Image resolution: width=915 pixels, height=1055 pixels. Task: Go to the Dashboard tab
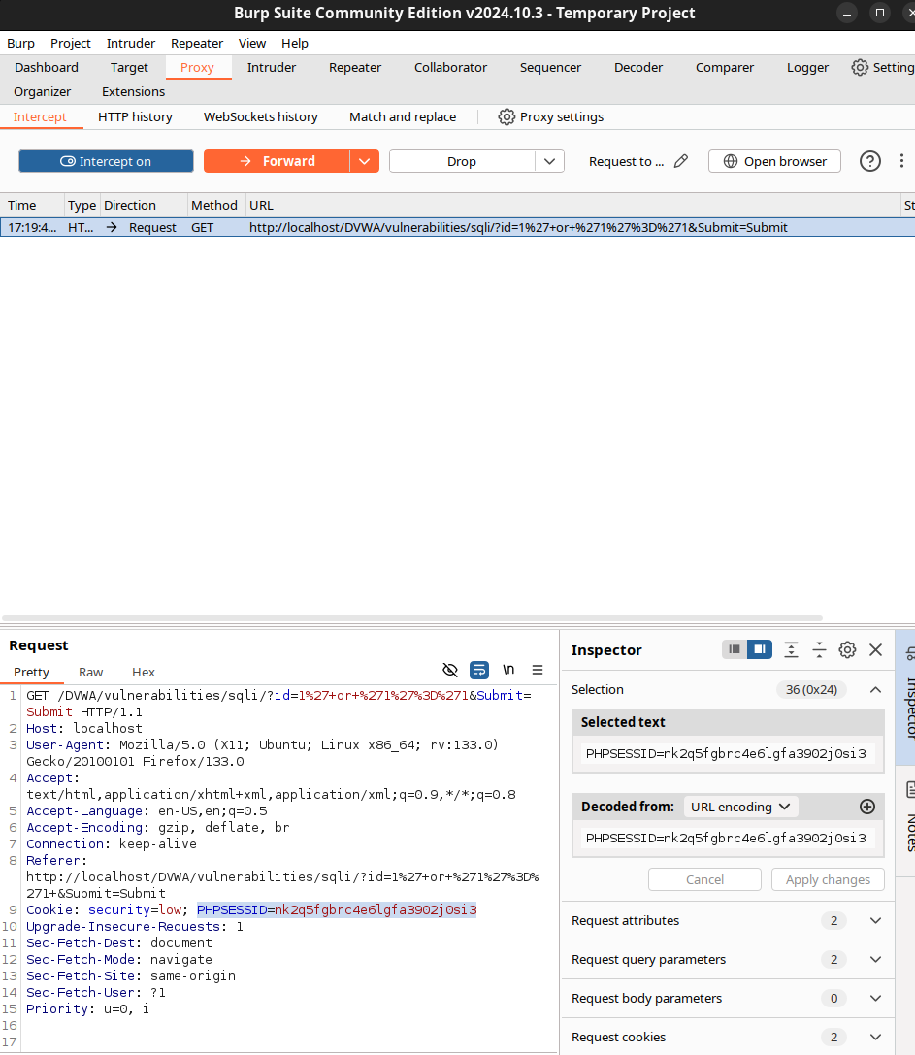tap(47, 67)
